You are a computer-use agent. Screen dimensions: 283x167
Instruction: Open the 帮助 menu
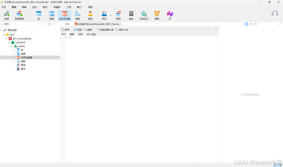90,7
